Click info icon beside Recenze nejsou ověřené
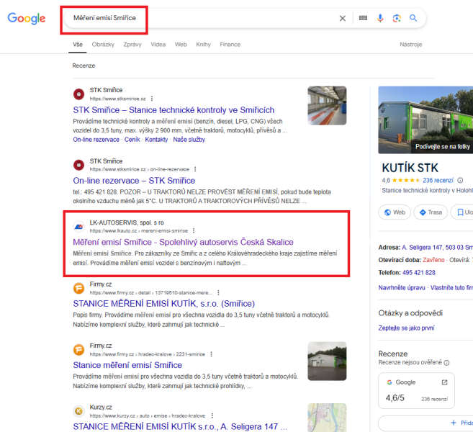This screenshot has height=432, width=473. pos(447,363)
